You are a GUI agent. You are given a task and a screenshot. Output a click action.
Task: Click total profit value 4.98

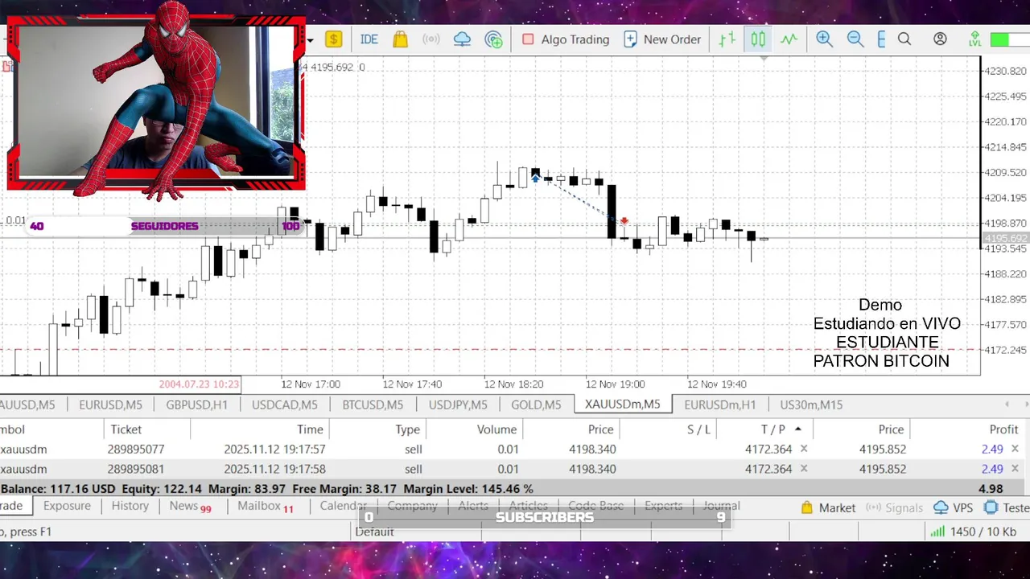click(990, 488)
